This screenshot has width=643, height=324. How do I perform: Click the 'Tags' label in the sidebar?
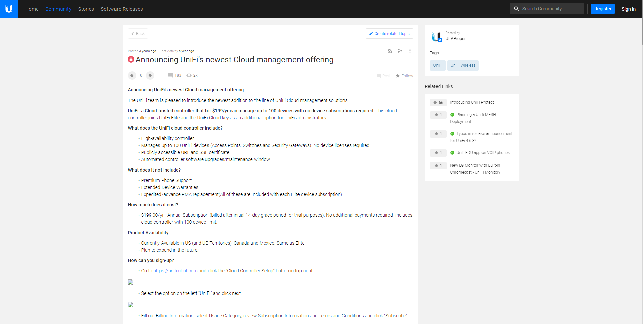pos(434,53)
